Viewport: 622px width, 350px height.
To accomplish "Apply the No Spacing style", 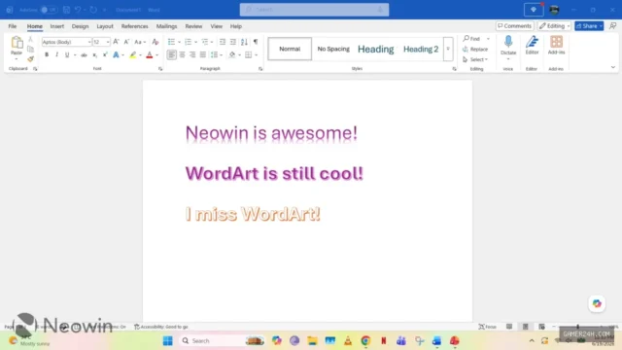I will [x=333, y=49].
